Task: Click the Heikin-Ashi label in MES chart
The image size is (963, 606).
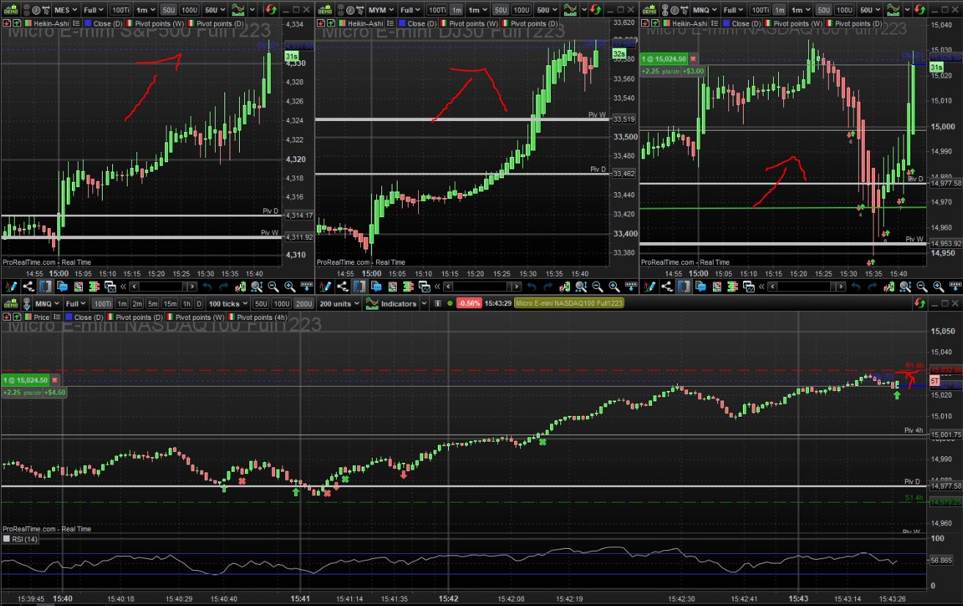Action: click(x=51, y=23)
